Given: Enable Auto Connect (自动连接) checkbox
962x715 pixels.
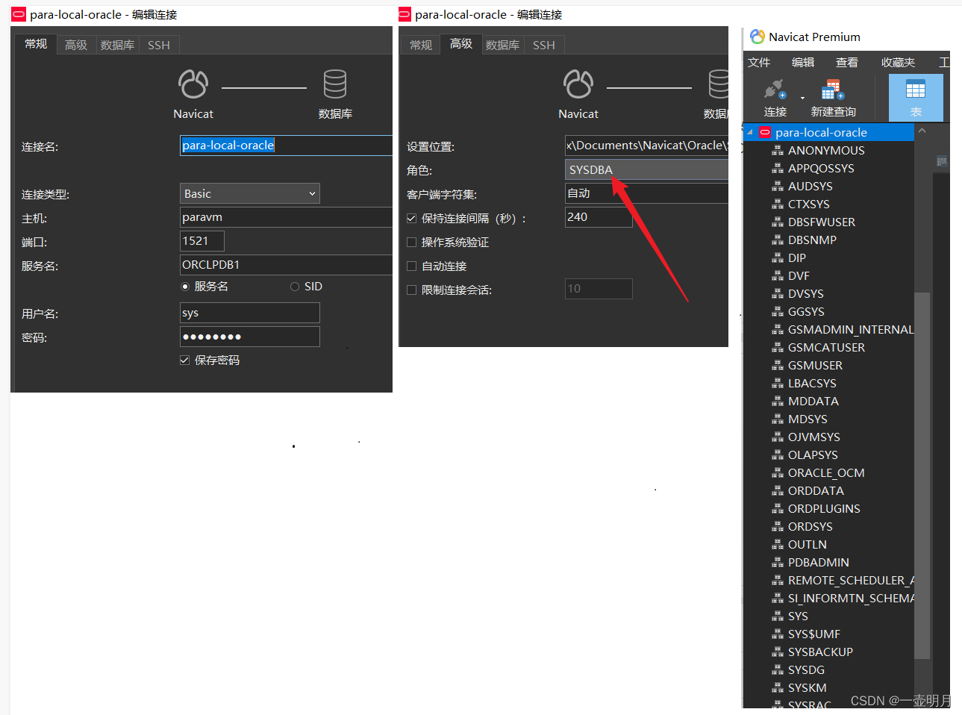Looking at the screenshot, I should point(411,266).
